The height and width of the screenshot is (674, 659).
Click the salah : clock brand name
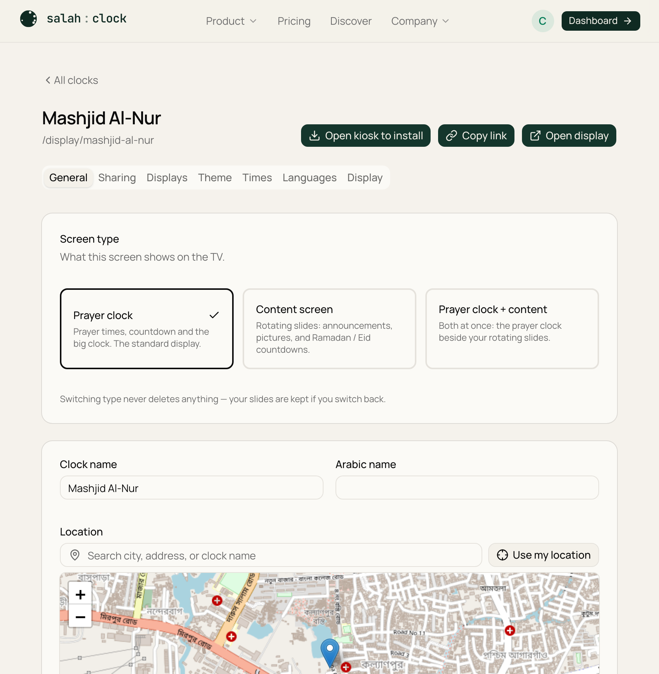tap(86, 18)
